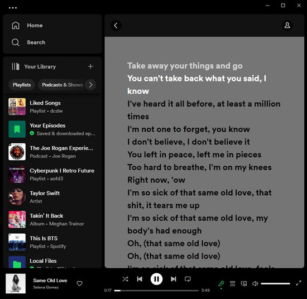
Task: Open connect to a device icon
Action: click(x=244, y=283)
